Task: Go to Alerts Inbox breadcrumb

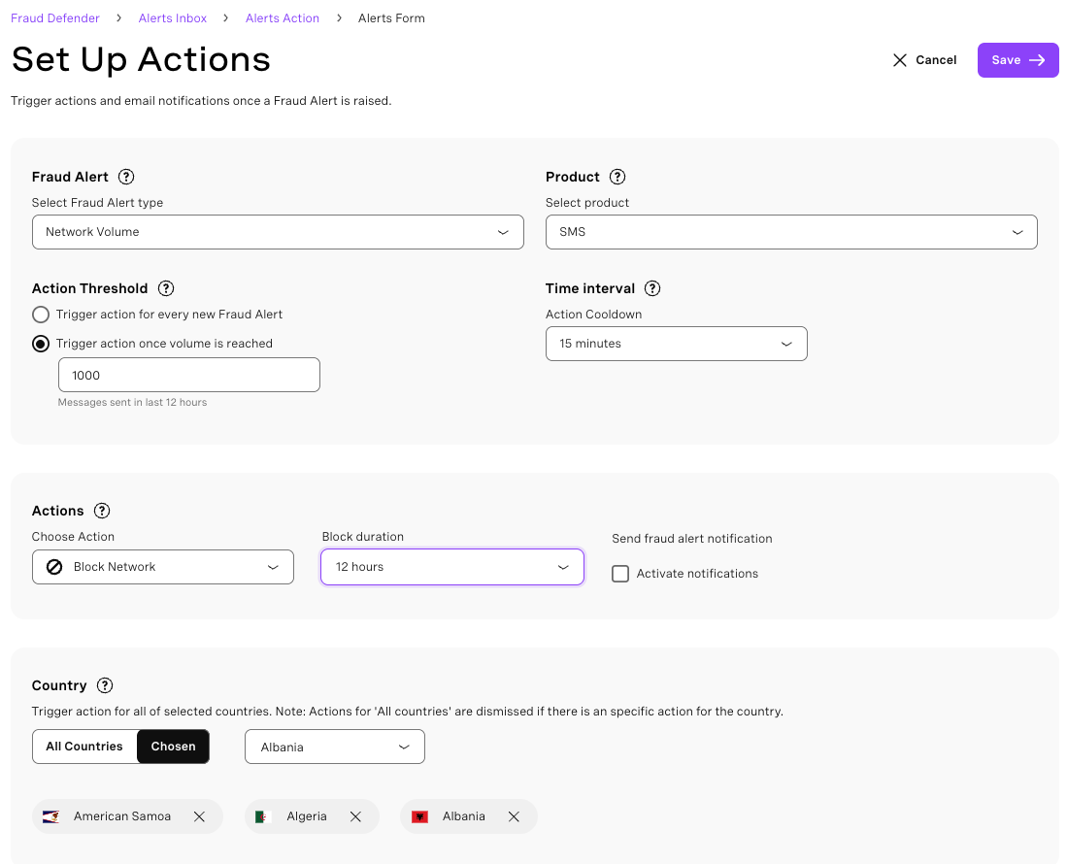Action: pos(173,18)
